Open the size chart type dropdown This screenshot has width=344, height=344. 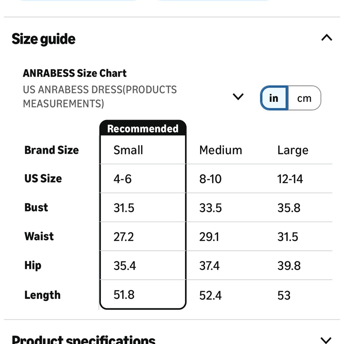pyautogui.click(x=238, y=97)
